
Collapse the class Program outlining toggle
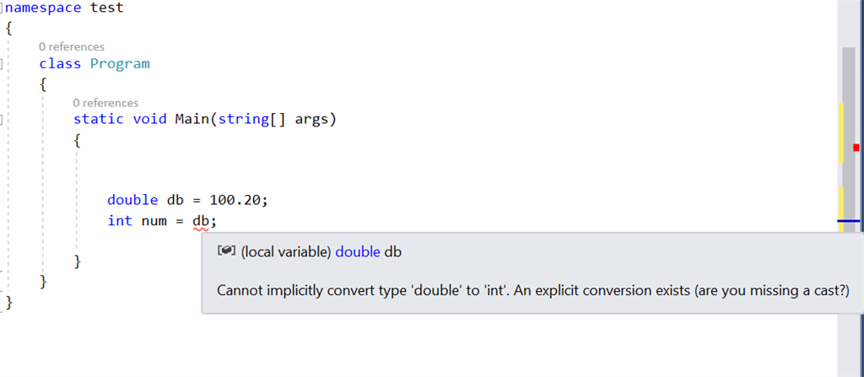(1, 64)
